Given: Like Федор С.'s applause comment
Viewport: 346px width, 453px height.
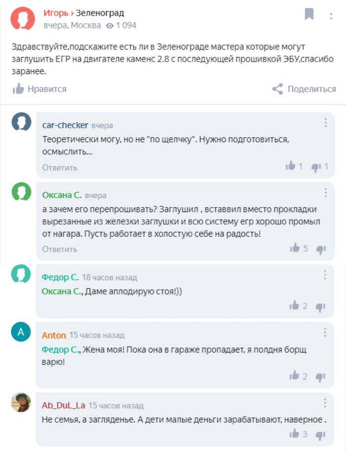Looking at the screenshot, I should pos(295,306).
